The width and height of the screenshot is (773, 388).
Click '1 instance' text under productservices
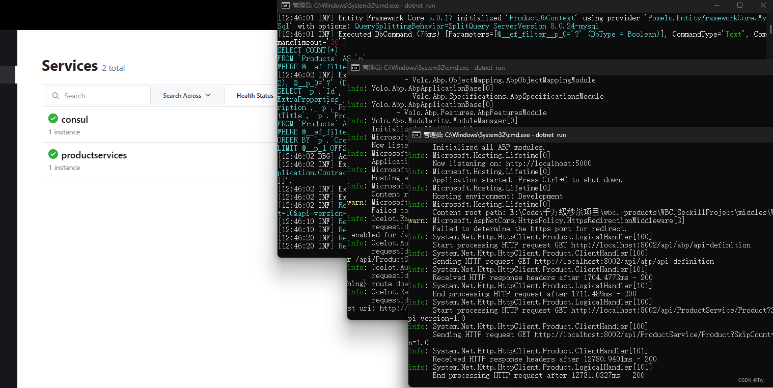click(64, 168)
